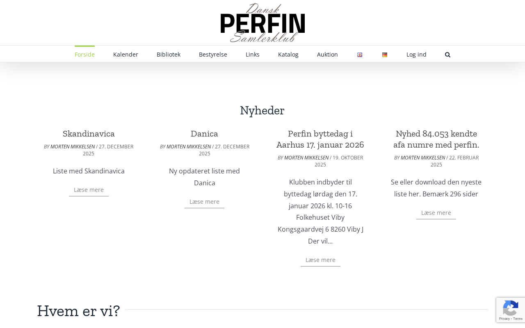
Task: Click Læse mere under Perfin byttedag
Action: [320, 260]
